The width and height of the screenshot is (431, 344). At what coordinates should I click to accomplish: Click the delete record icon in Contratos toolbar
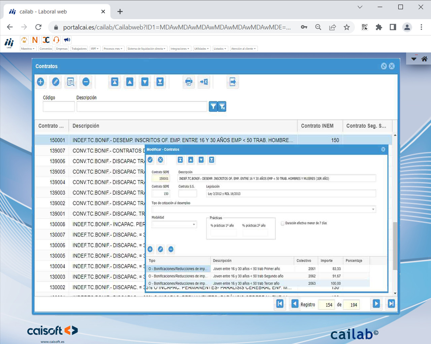[x=86, y=82]
